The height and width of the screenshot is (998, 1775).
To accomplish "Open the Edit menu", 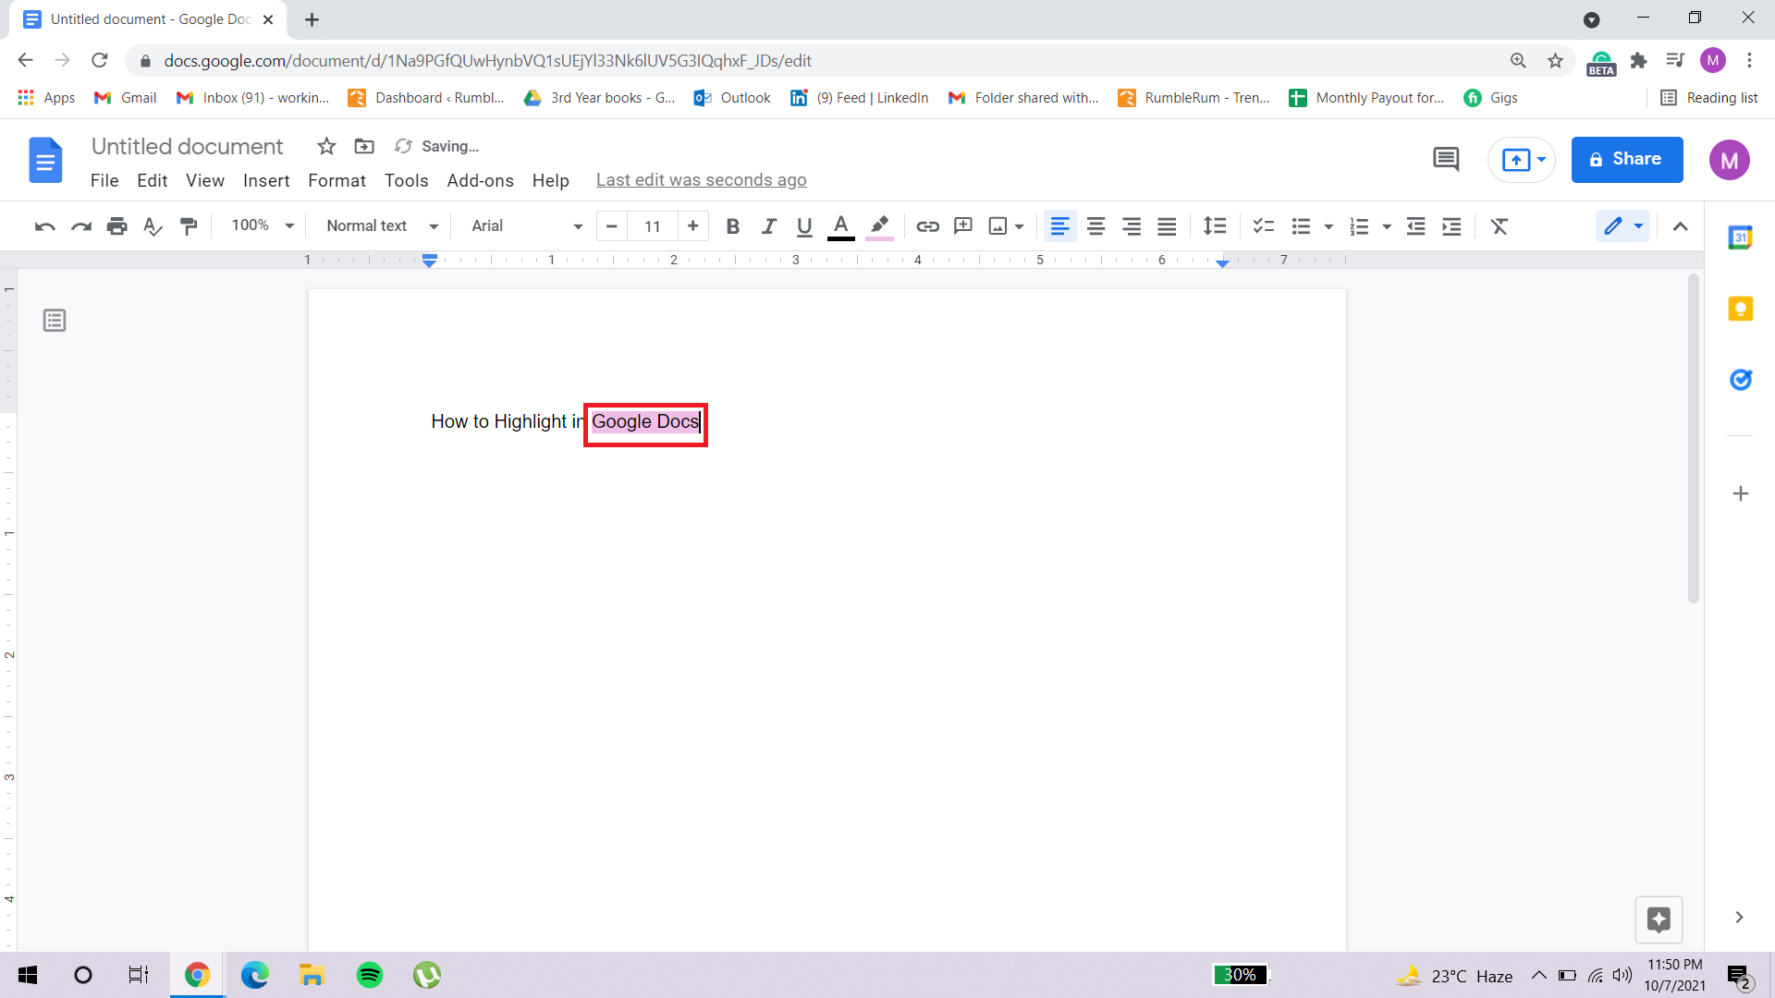I will click(x=153, y=180).
